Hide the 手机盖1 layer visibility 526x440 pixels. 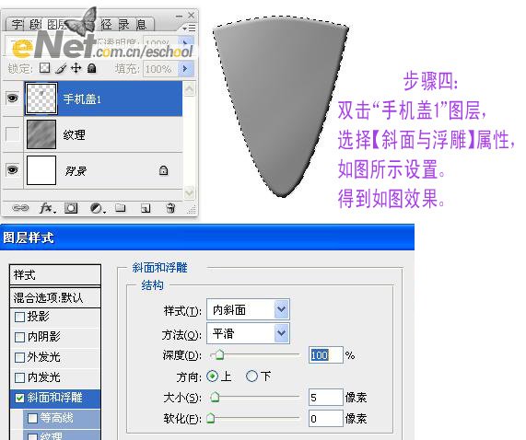point(12,98)
